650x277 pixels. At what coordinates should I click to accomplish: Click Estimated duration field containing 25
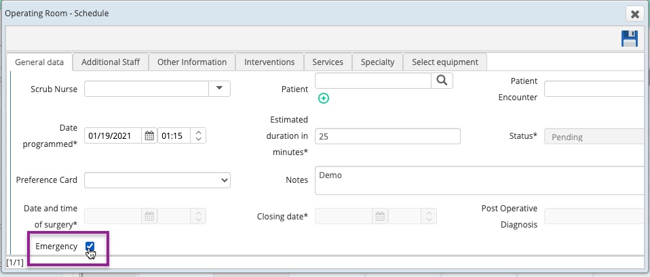(387, 136)
